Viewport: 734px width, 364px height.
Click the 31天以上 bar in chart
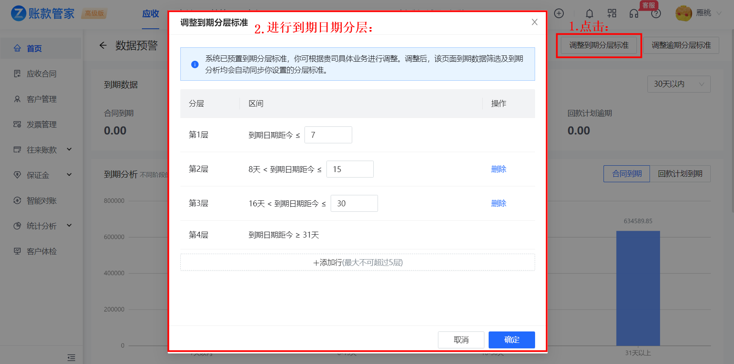pos(638,288)
